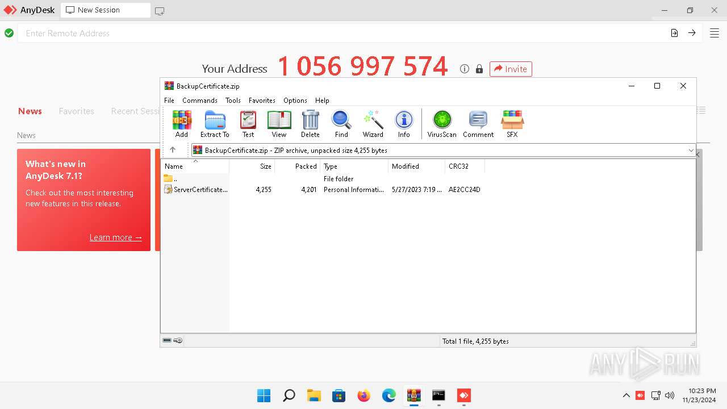Image resolution: width=727 pixels, height=409 pixels.
Task: Sort by the Modified column header
Action: (417, 166)
